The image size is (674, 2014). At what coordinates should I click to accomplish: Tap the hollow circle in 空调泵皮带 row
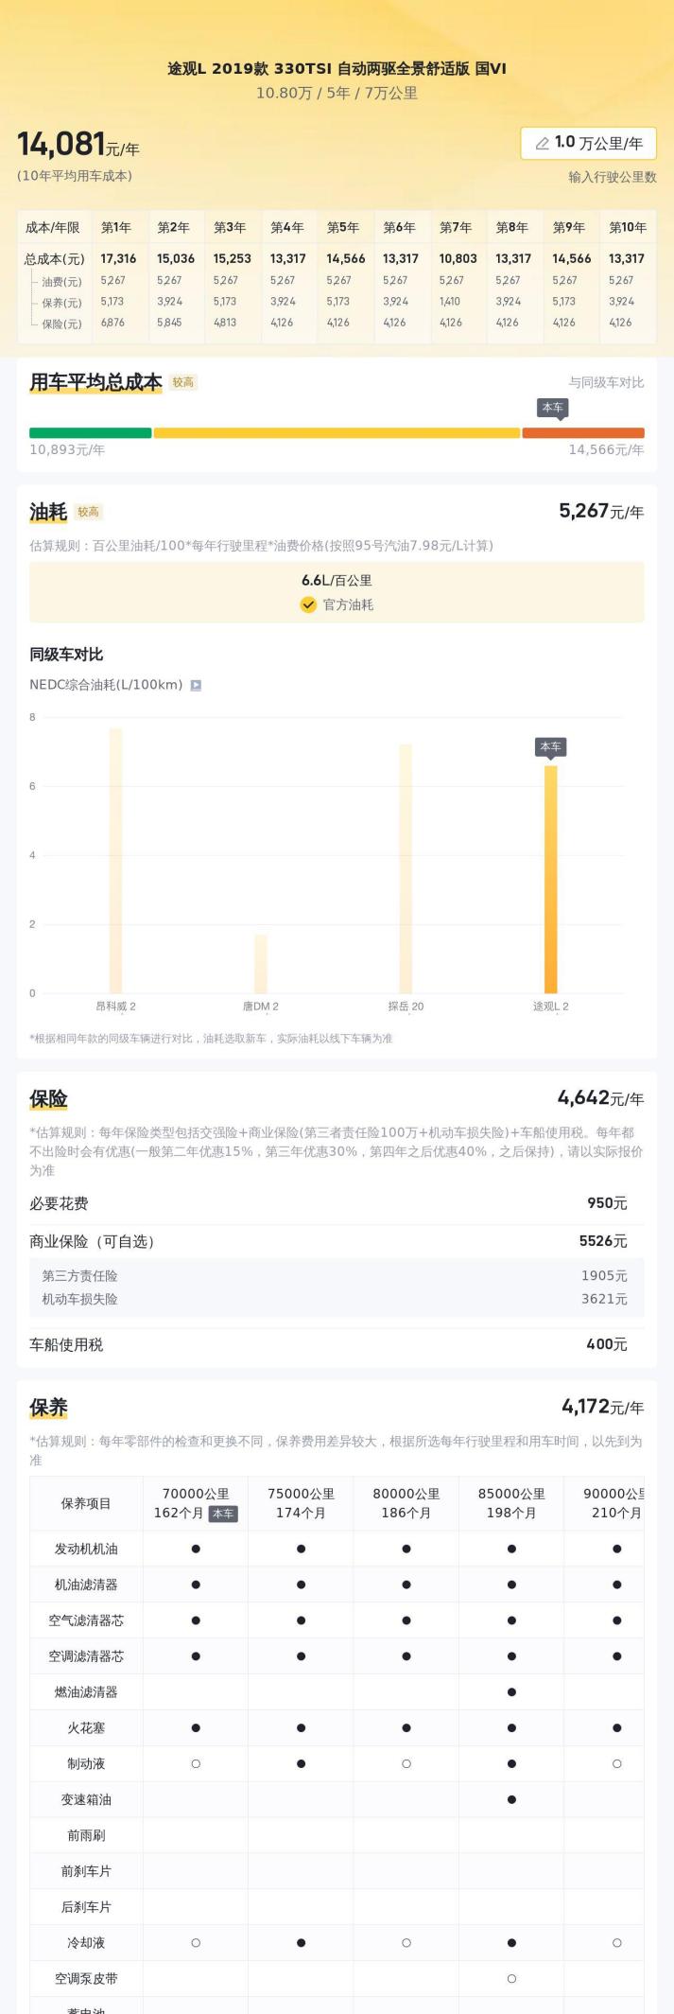511,1978
